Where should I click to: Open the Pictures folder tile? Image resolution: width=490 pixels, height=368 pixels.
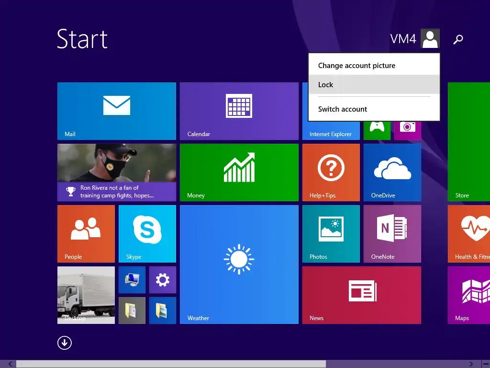click(163, 310)
